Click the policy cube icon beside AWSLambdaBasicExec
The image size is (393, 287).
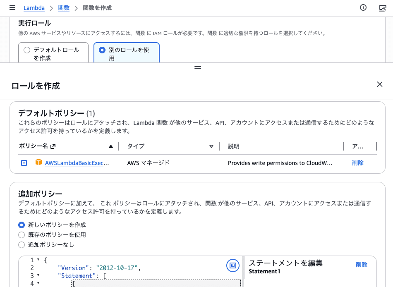point(37,163)
